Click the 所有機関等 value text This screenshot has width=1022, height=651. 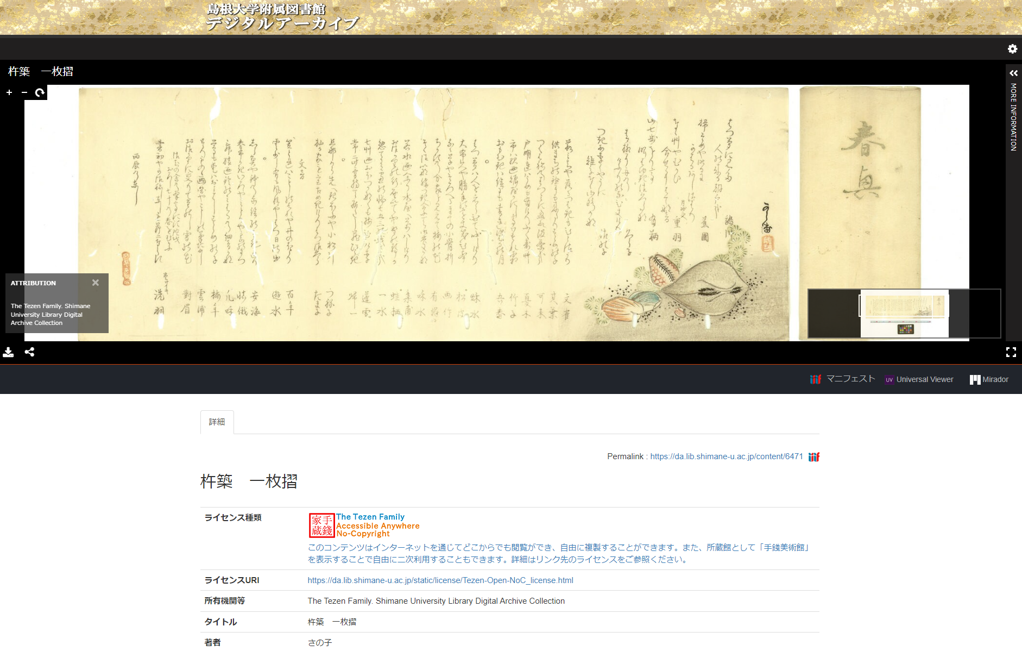coord(436,601)
